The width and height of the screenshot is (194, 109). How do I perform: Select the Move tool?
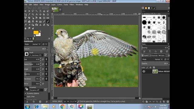(x=40, y=15)
